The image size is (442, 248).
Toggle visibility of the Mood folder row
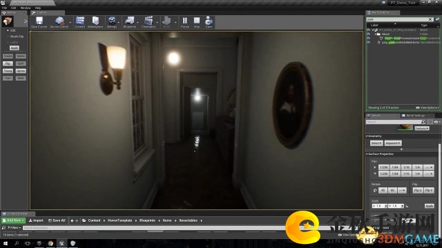point(368,34)
